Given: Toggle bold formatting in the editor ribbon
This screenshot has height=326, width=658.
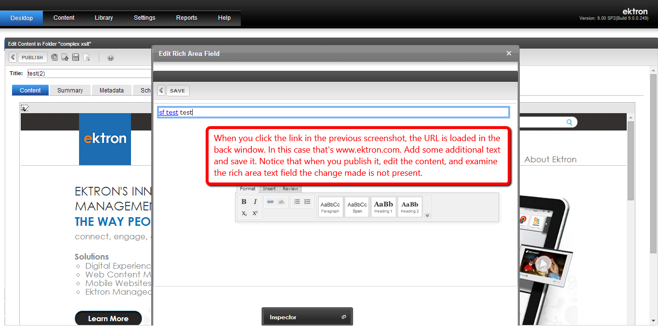Looking at the screenshot, I should (x=244, y=202).
